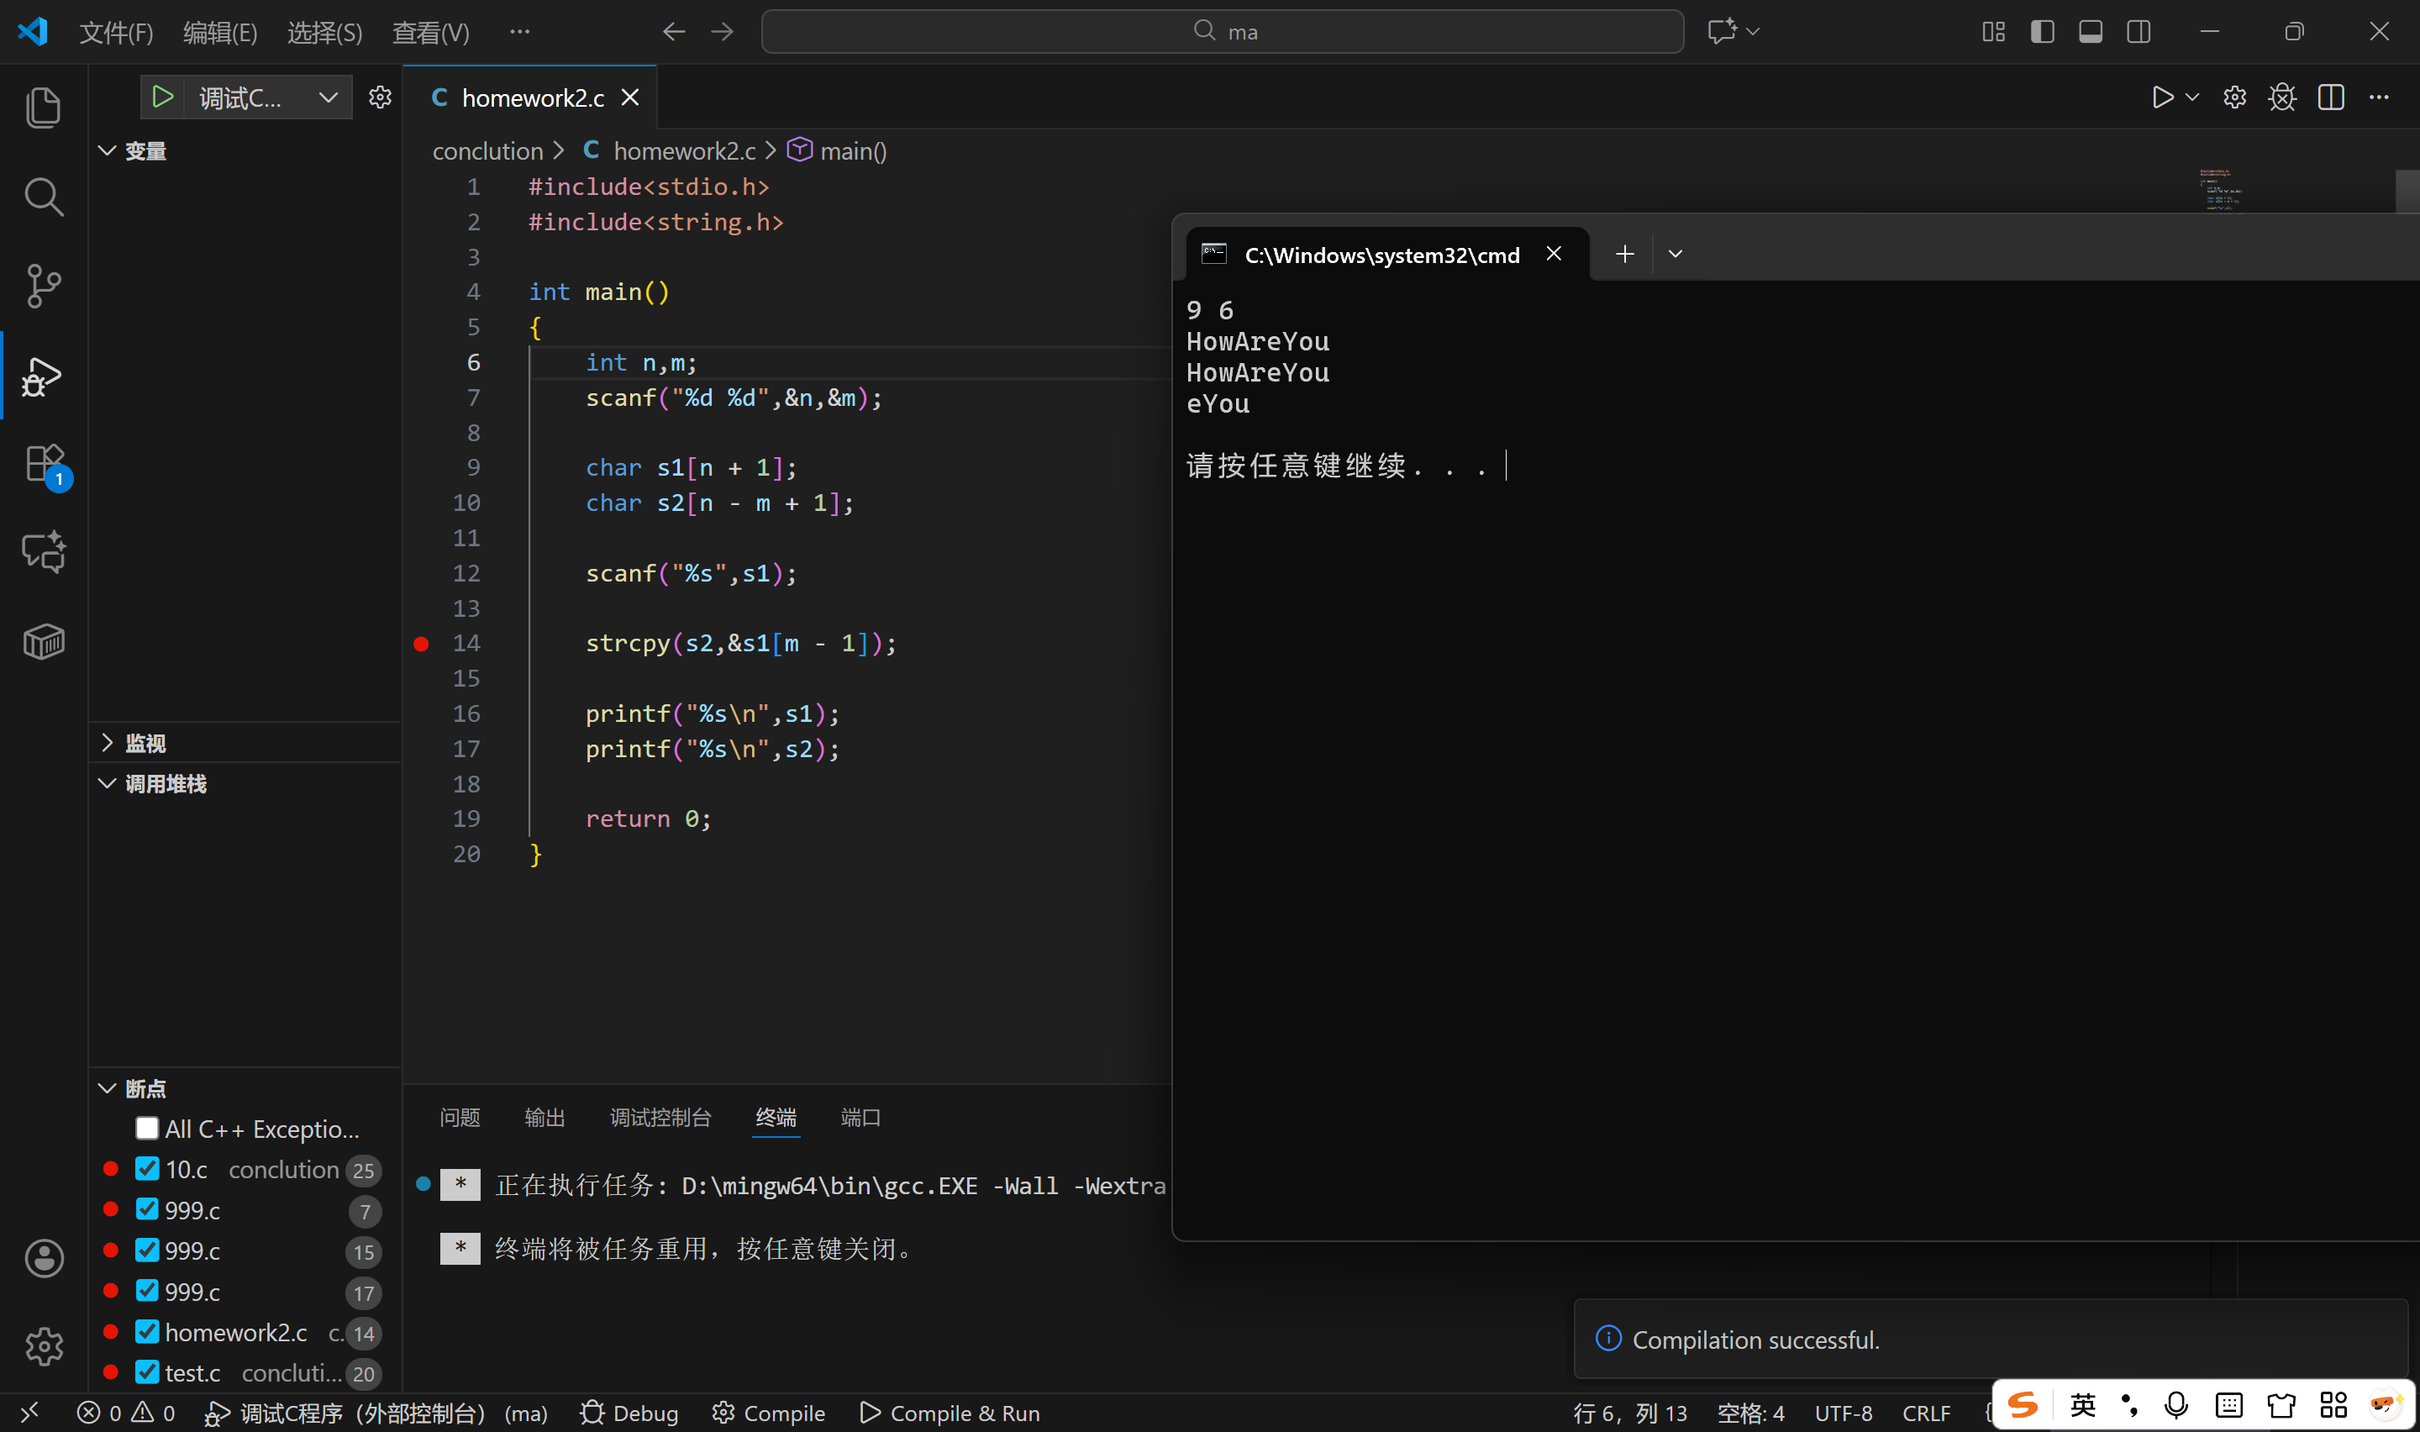Click the green start debugging play button
The width and height of the screenshot is (2420, 1432).
click(x=163, y=97)
